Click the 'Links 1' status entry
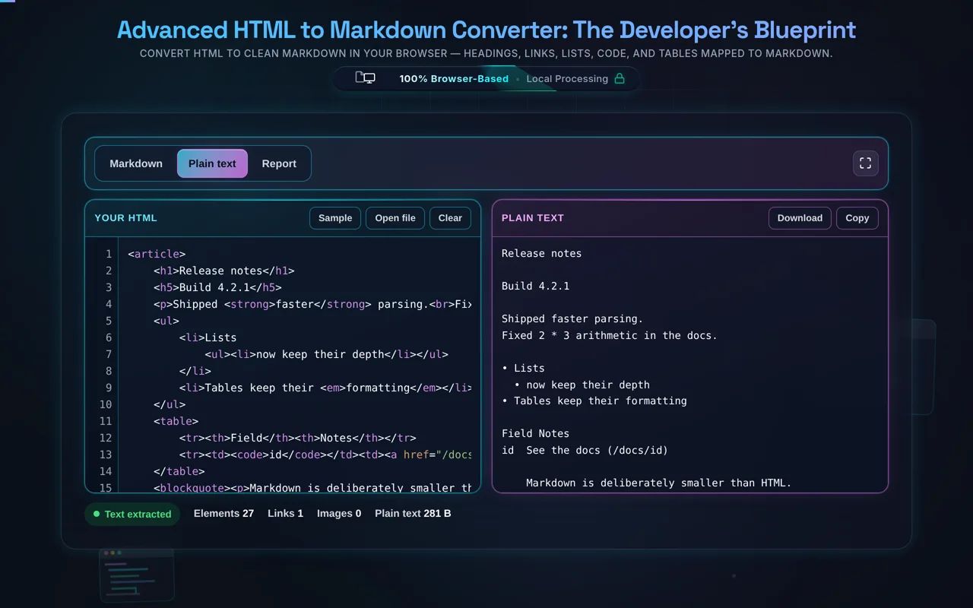The image size is (973, 608). point(285,514)
